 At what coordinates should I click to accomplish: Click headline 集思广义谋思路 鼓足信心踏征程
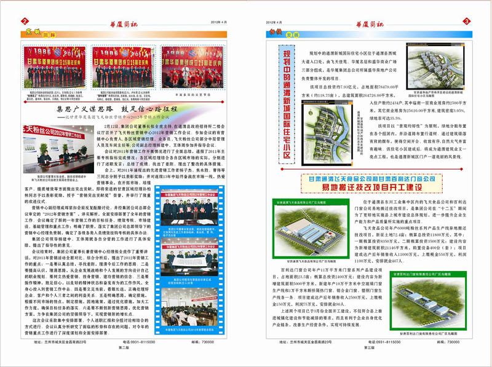click(x=117, y=109)
